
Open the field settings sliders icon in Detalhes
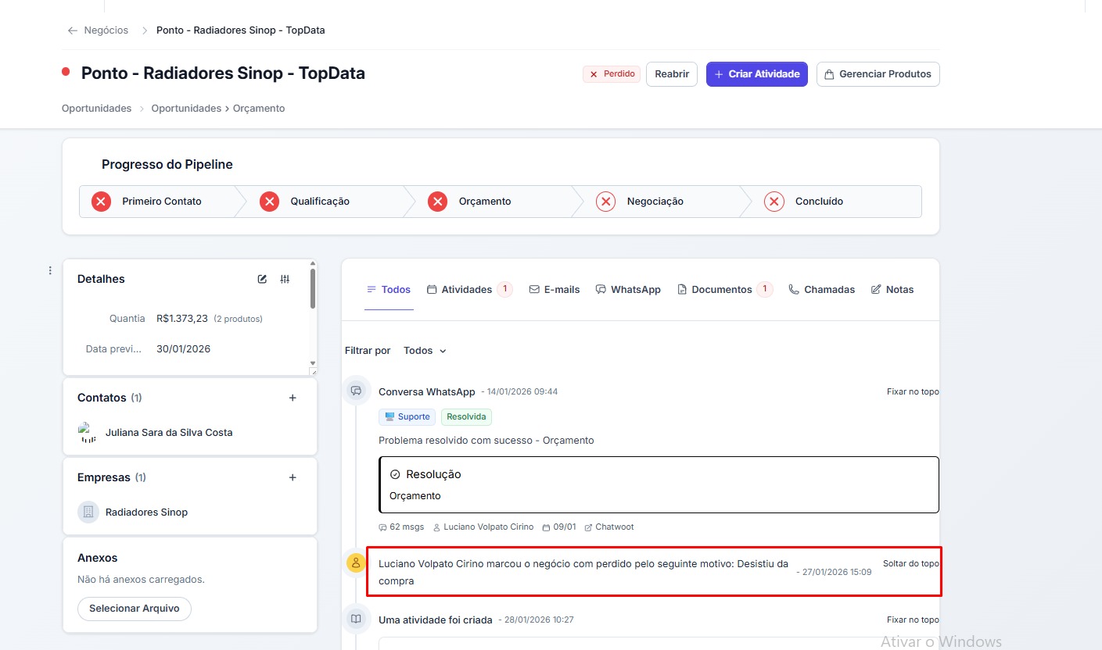tap(285, 279)
